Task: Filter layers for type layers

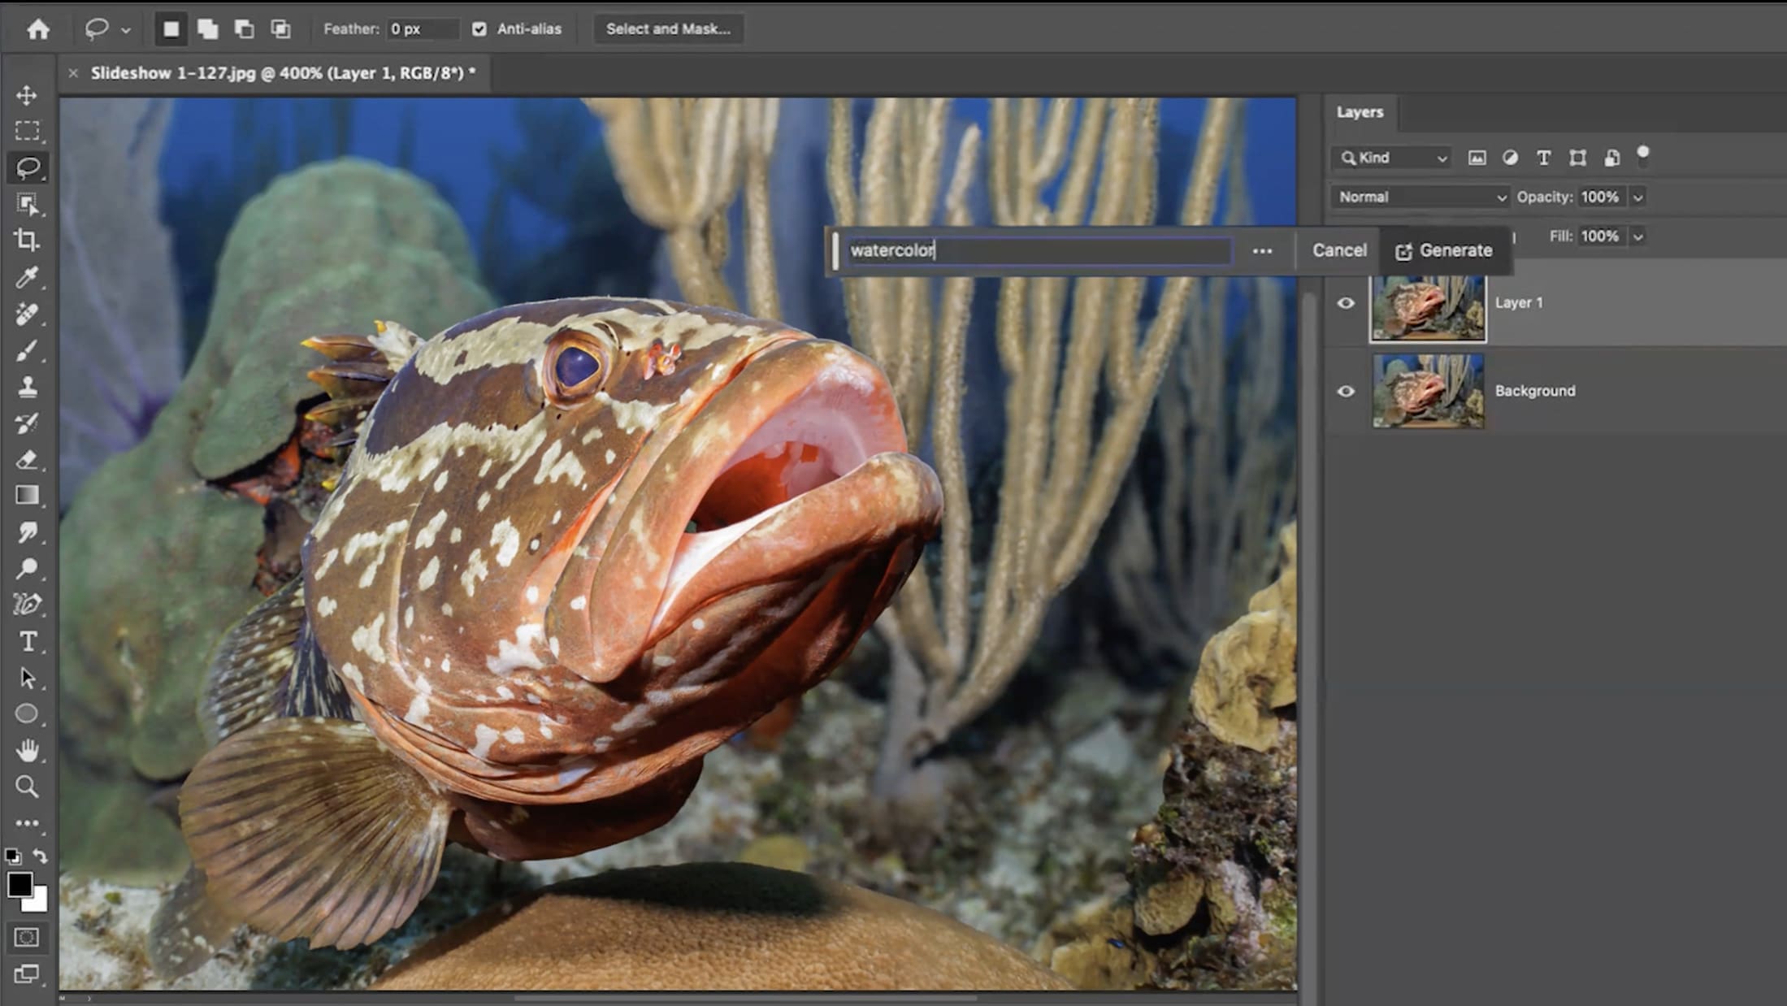Action: (x=1543, y=158)
